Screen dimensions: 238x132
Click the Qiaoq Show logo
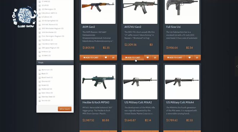[x=25, y=17]
